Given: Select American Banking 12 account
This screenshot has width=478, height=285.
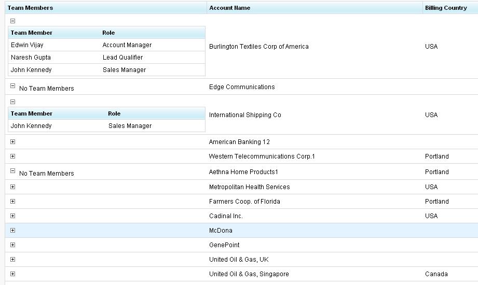Looking at the screenshot, I should click(x=239, y=142).
